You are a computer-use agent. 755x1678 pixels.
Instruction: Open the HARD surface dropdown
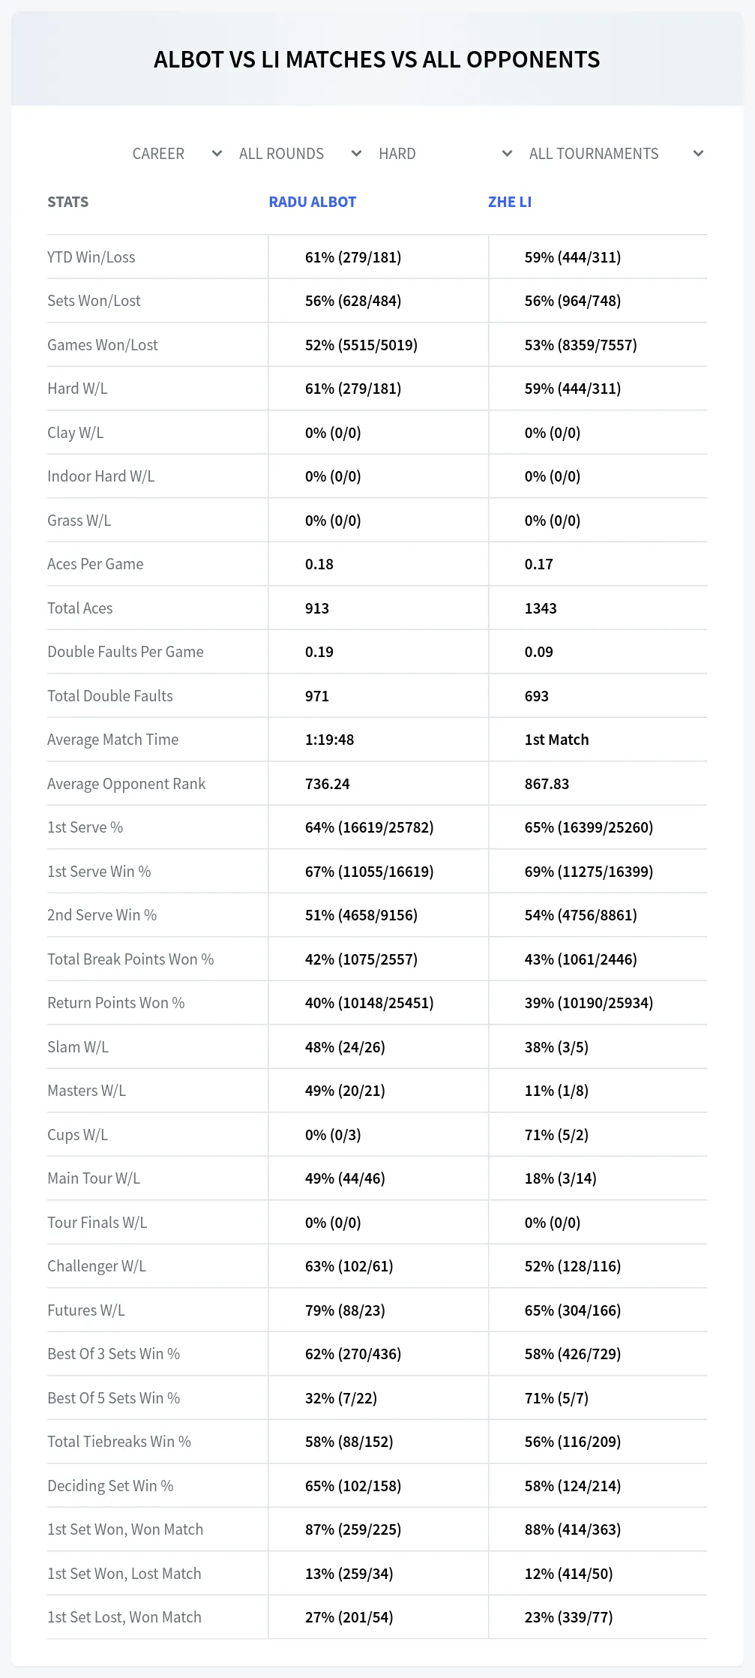click(445, 154)
